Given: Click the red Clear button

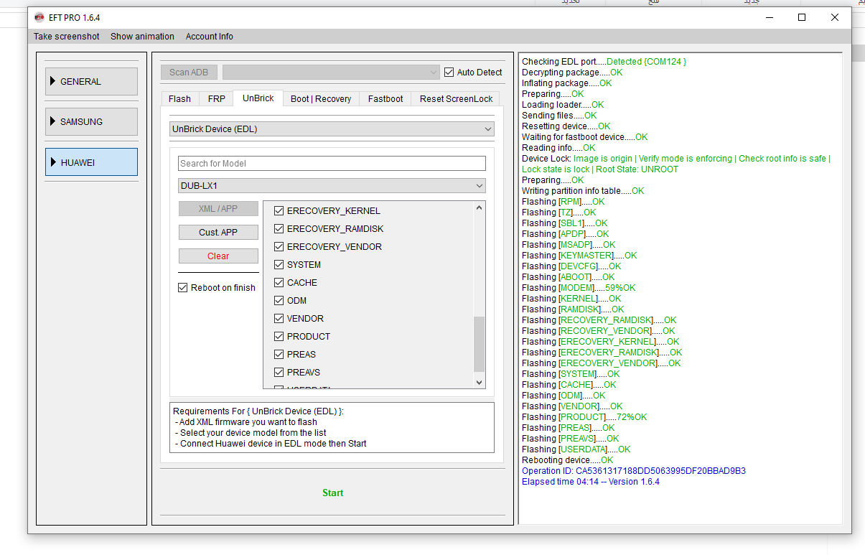Looking at the screenshot, I should 218,256.
